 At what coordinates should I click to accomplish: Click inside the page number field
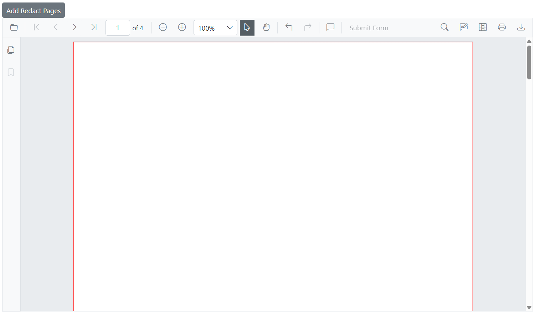point(118,27)
